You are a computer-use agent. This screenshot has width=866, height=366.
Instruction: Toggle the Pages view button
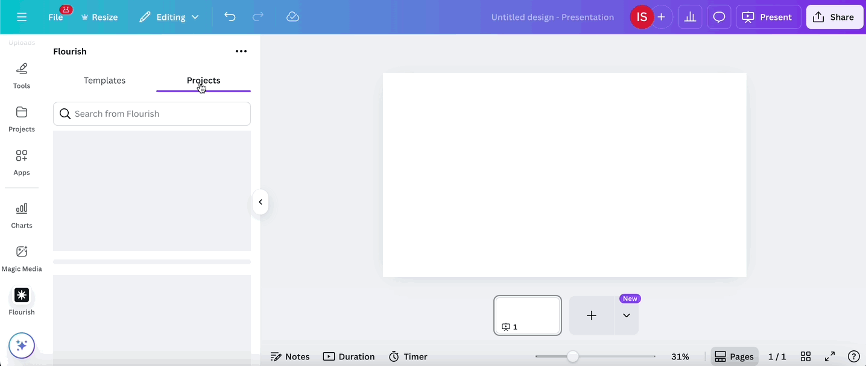pos(735,356)
